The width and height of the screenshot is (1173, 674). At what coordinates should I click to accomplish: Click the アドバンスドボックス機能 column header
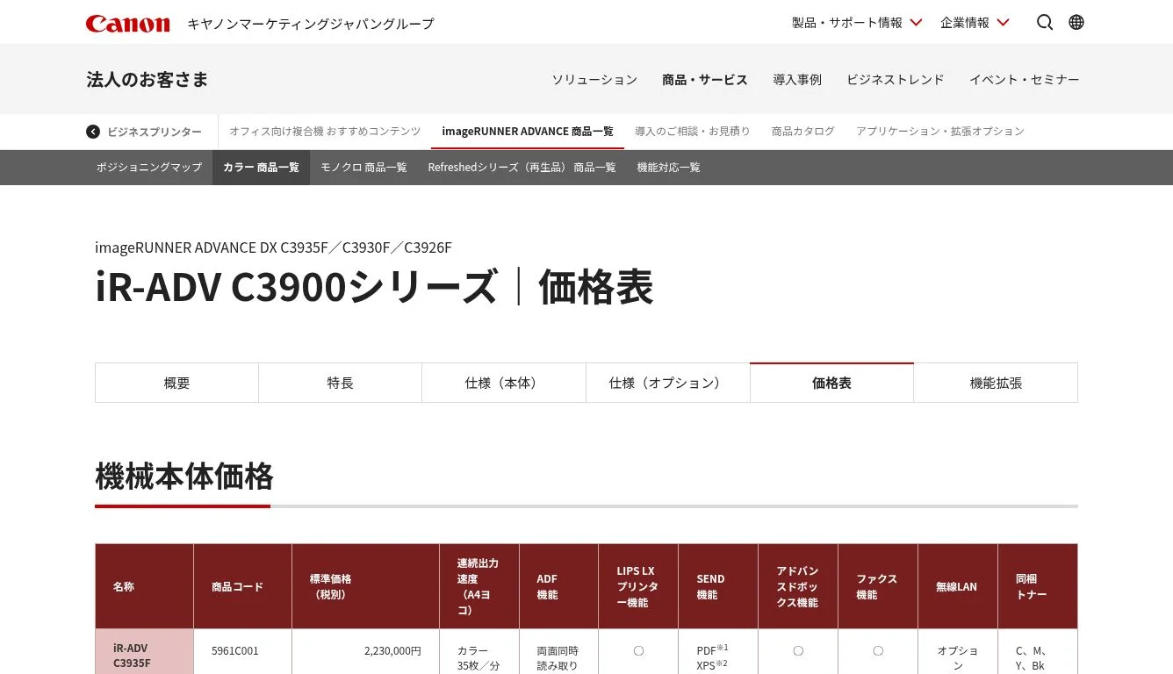[798, 586]
